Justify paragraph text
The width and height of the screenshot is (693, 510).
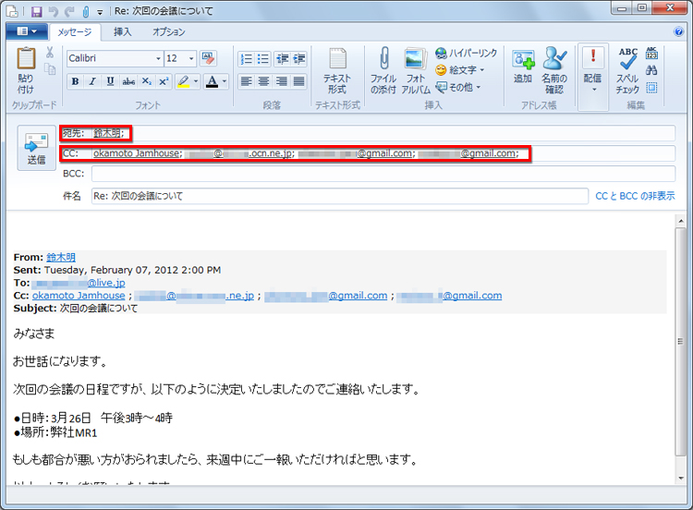coord(298,81)
